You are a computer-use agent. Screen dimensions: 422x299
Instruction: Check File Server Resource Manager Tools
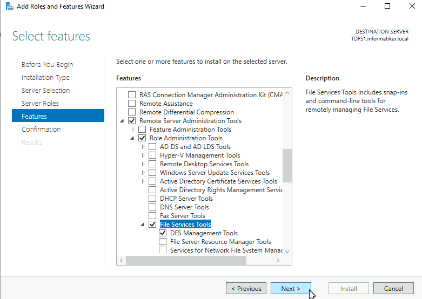163,241
